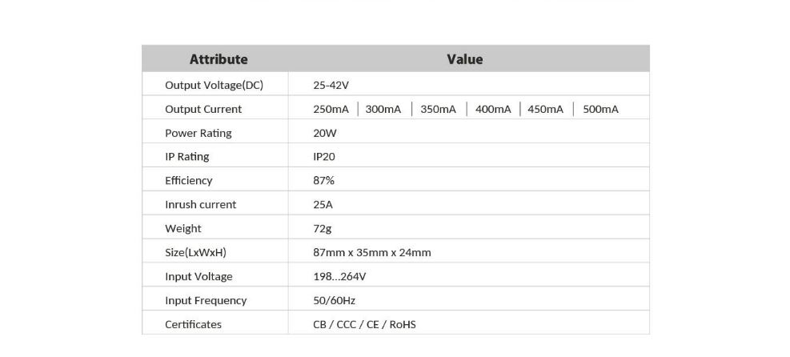Click the 87% efficiency value

[x=323, y=181]
